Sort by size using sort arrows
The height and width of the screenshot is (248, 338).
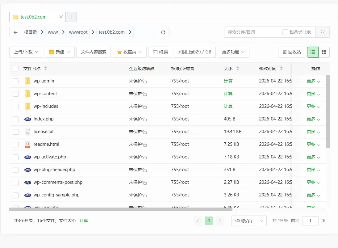pos(238,69)
